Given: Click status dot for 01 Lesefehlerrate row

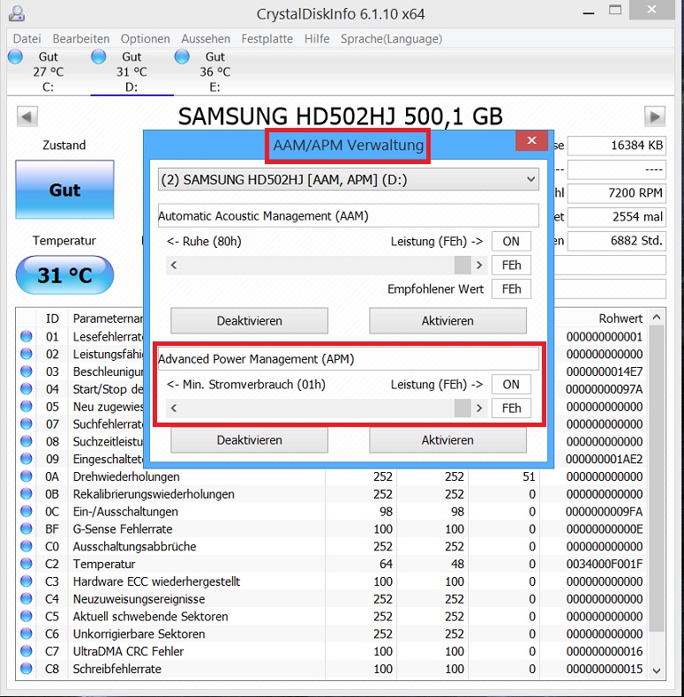Looking at the screenshot, I should [x=26, y=336].
